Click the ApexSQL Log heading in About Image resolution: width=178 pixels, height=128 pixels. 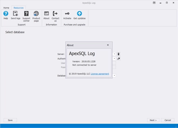coord(82,54)
